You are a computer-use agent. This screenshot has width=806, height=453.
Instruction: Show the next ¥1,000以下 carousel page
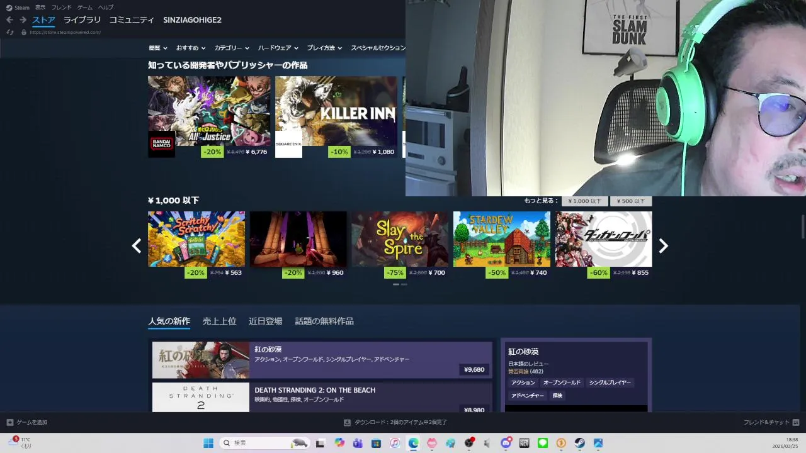click(x=663, y=246)
